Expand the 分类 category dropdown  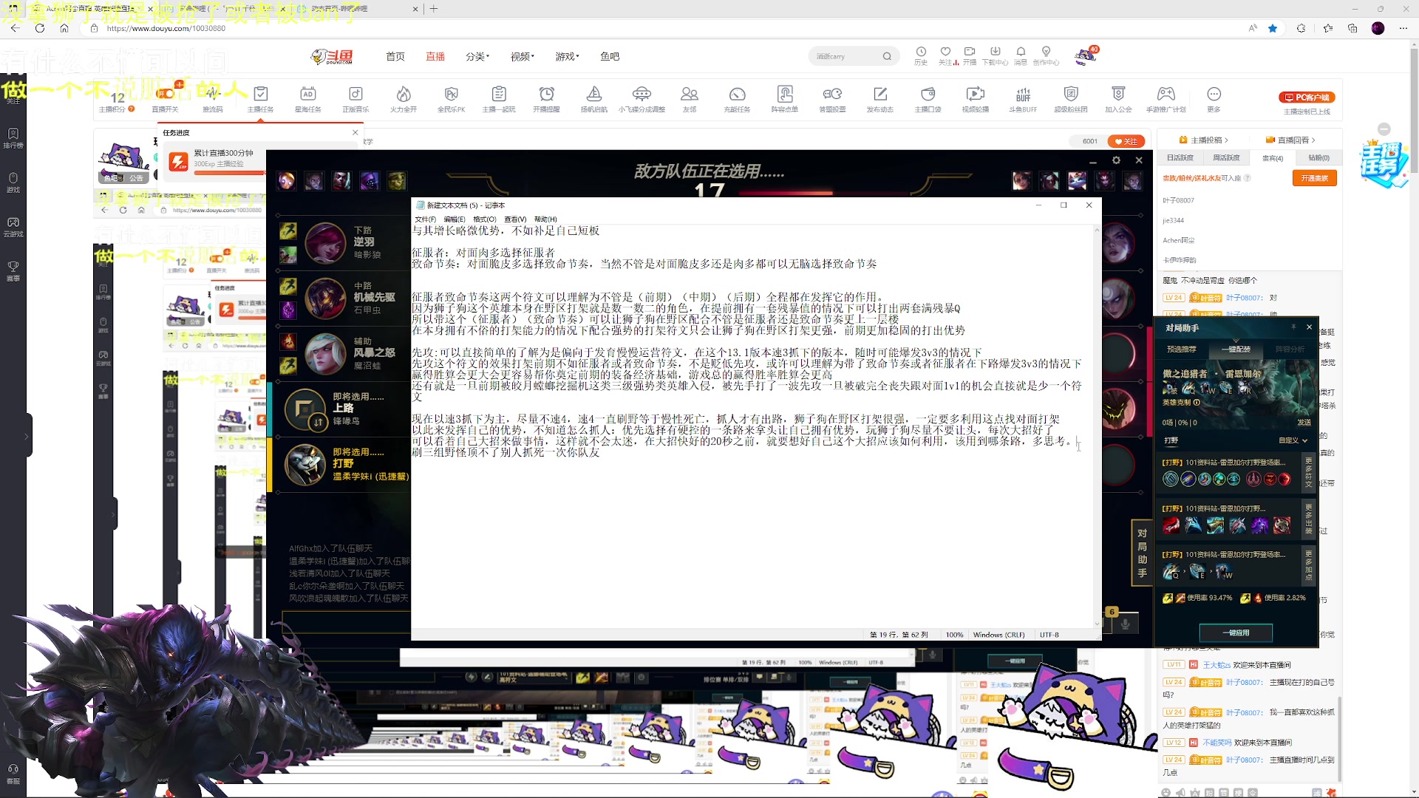click(x=477, y=56)
